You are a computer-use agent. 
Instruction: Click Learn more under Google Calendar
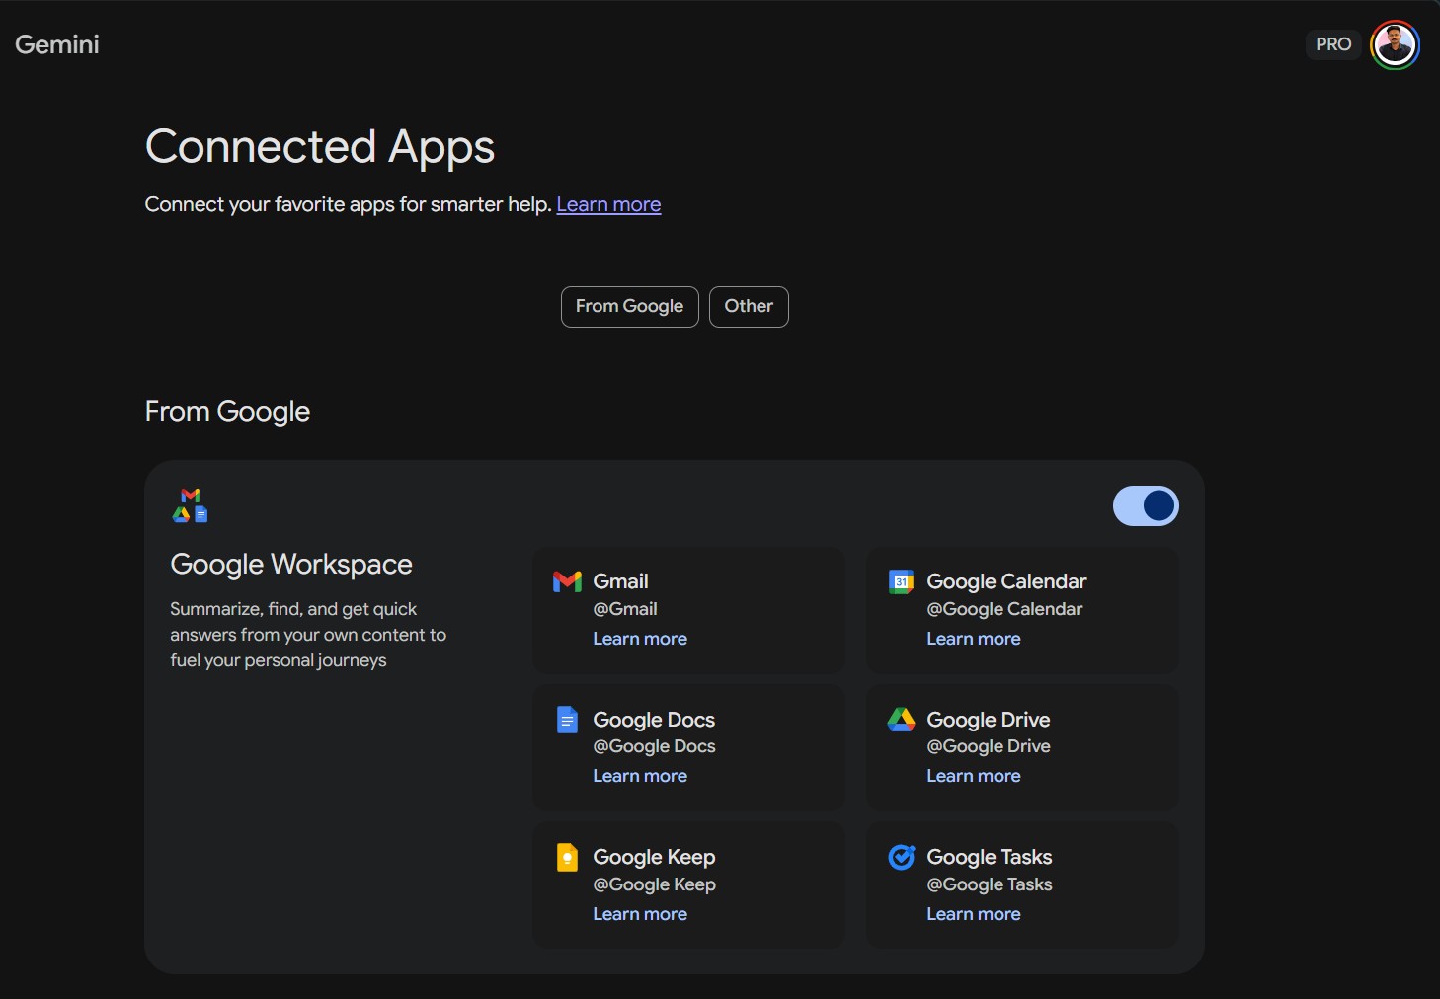[x=973, y=639]
